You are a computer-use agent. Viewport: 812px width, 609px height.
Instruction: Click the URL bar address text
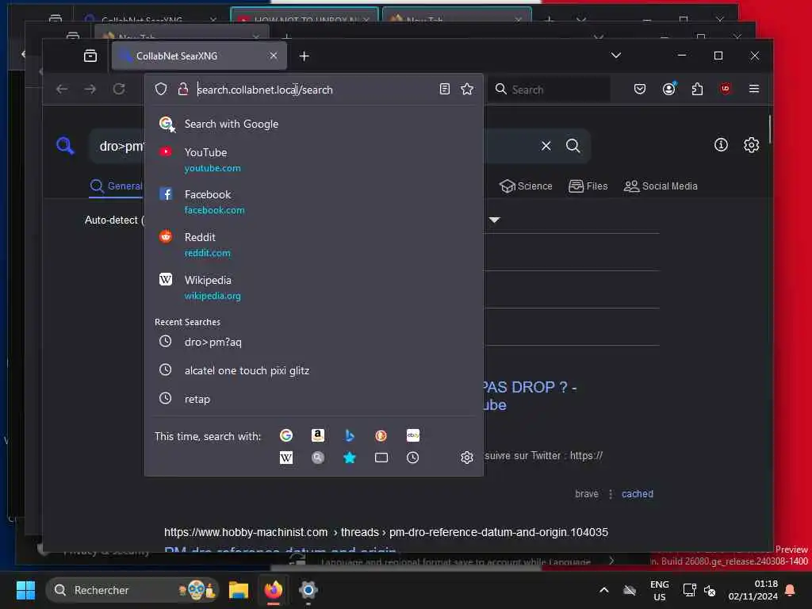pos(265,90)
